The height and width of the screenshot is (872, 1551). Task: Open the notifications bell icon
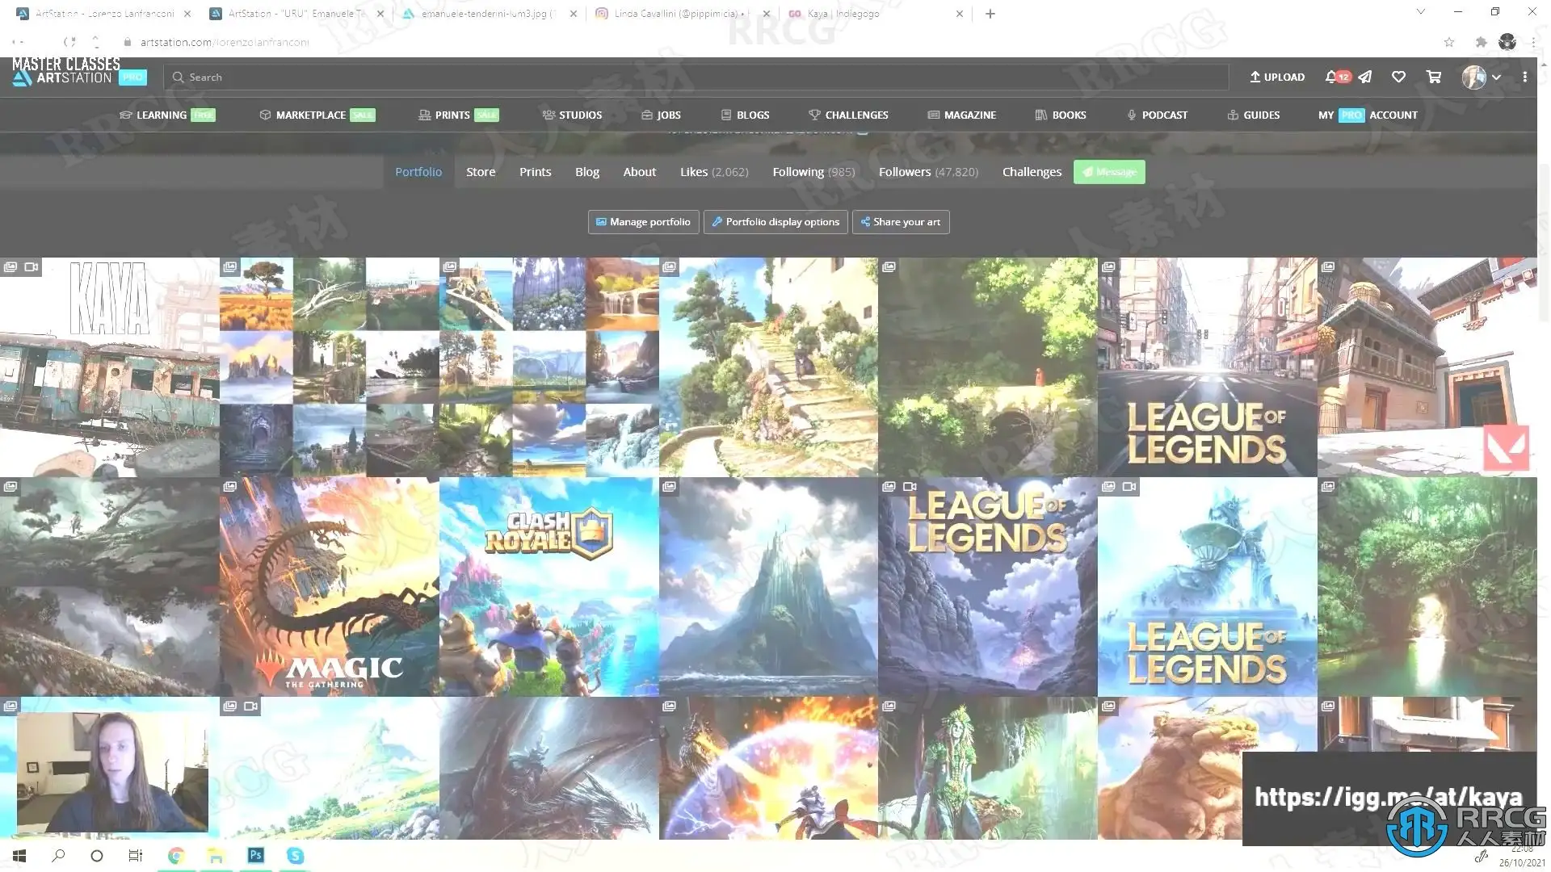(1330, 77)
